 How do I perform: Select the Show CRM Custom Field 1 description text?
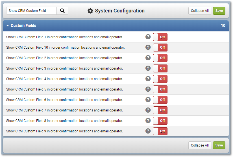click(x=64, y=37)
